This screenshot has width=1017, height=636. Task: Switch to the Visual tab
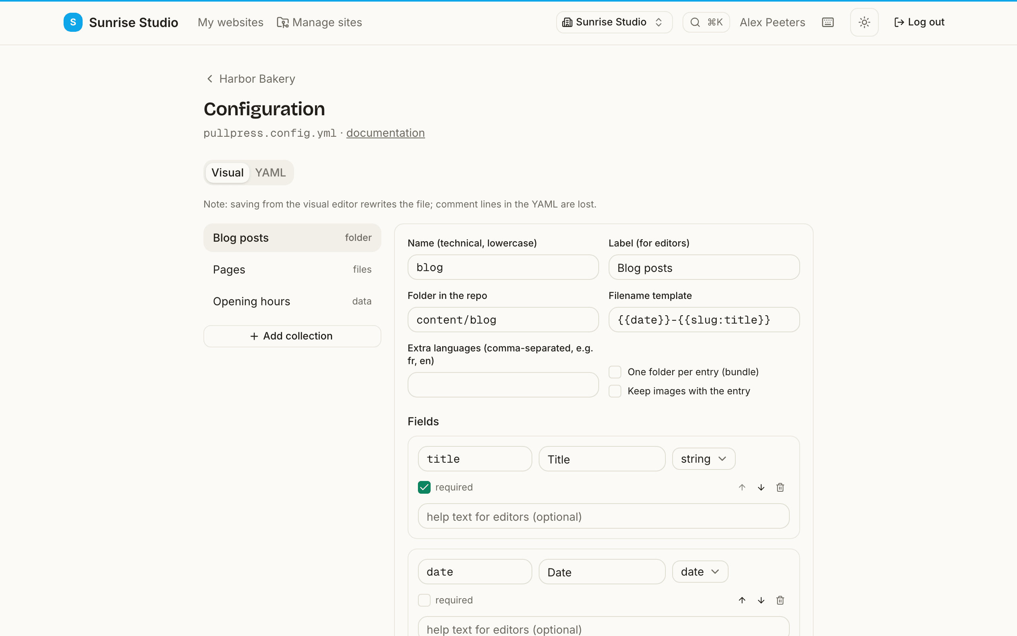tap(227, 173)
